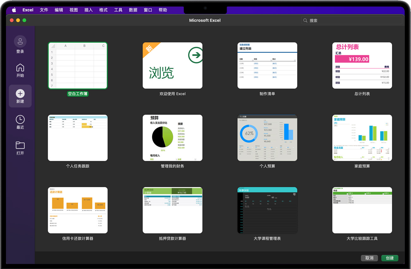
Task: Select the 空白工作簿 blank workbook template
Action: point(78,66)
